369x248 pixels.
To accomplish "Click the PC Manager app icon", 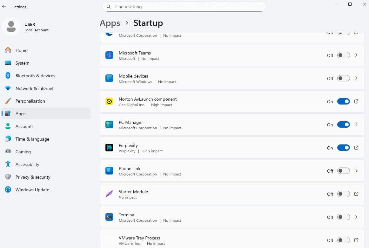I will click(109, 124).
